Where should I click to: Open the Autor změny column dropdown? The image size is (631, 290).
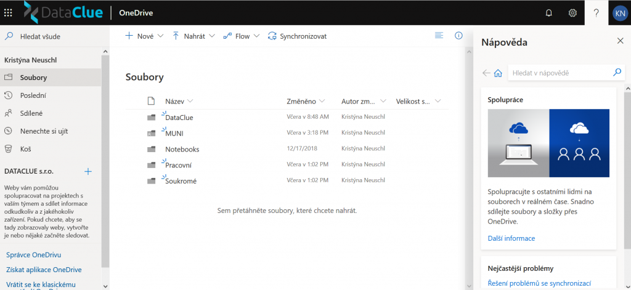tap(364, 101)
